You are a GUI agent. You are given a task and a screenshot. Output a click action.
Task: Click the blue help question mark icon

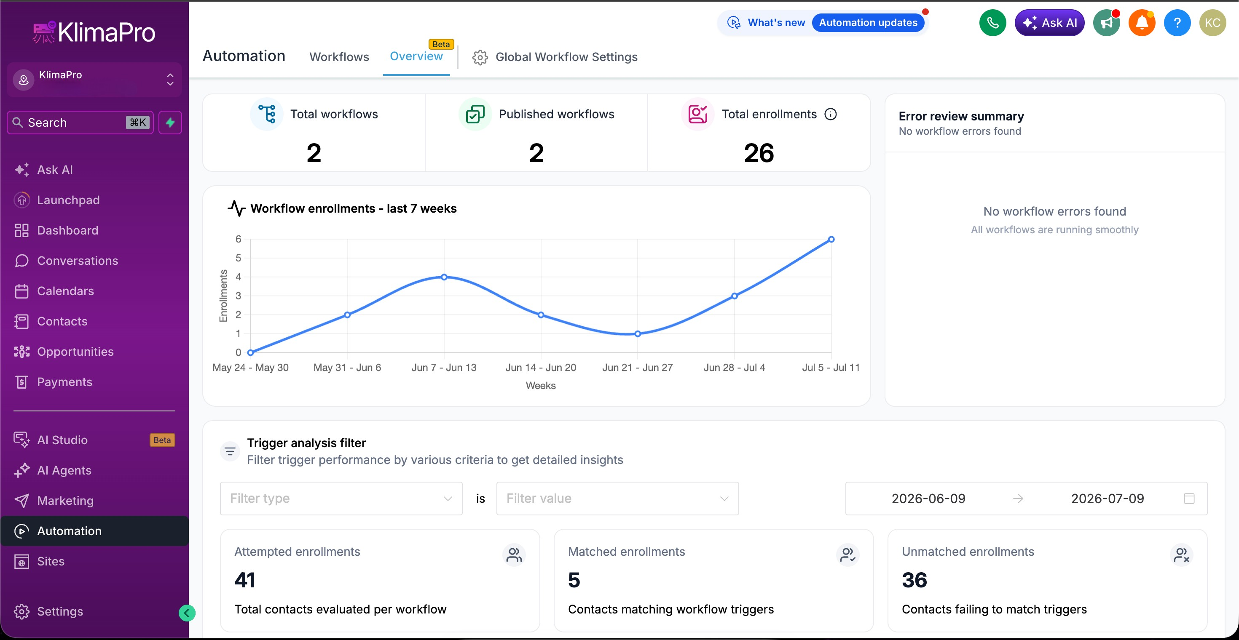coord(1177,23)
